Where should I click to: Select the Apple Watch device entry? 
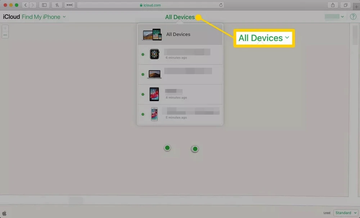(180, 55)
